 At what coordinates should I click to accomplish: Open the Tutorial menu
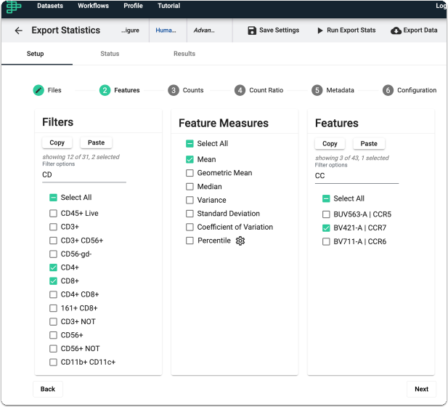(x=169, y=6)
